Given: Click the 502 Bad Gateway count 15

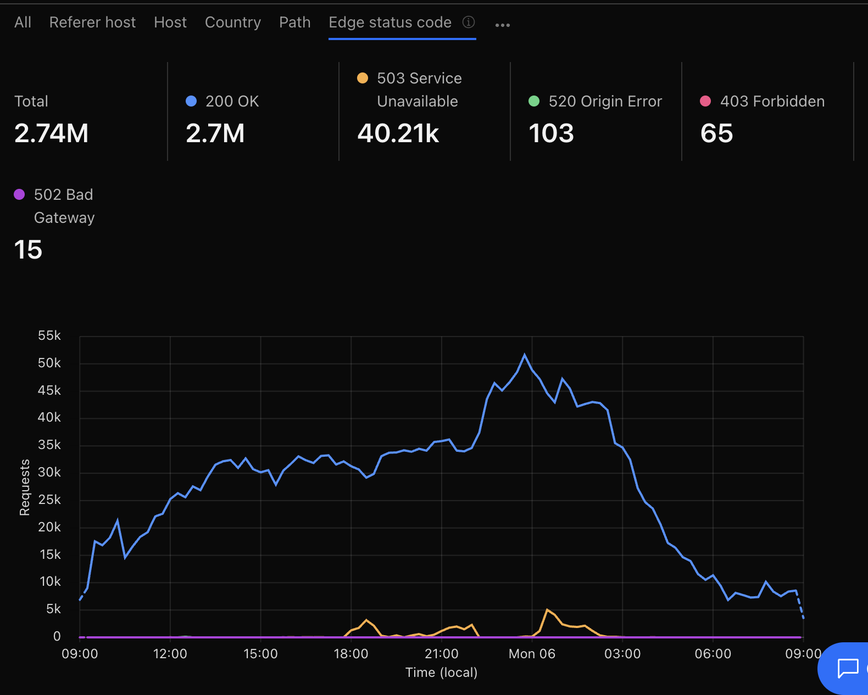Looking at the screenshot, I should (x=28, y=250).
